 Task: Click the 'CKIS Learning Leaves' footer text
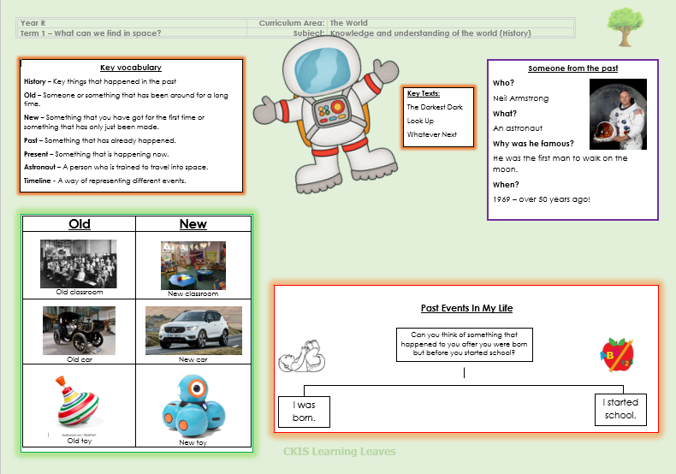point(340,451)
